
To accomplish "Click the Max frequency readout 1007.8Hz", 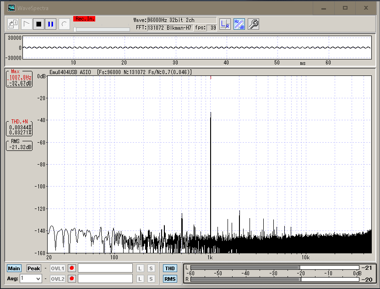I will 20,77.
